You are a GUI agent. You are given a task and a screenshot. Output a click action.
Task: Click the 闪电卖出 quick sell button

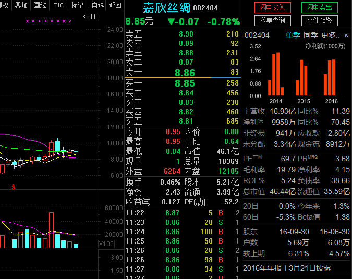(320, 8)
